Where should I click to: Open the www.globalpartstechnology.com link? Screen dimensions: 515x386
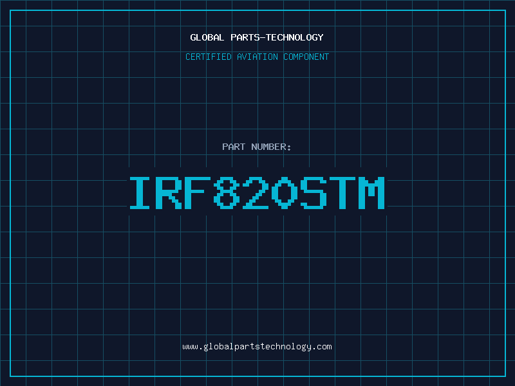[x=257, y=347]
